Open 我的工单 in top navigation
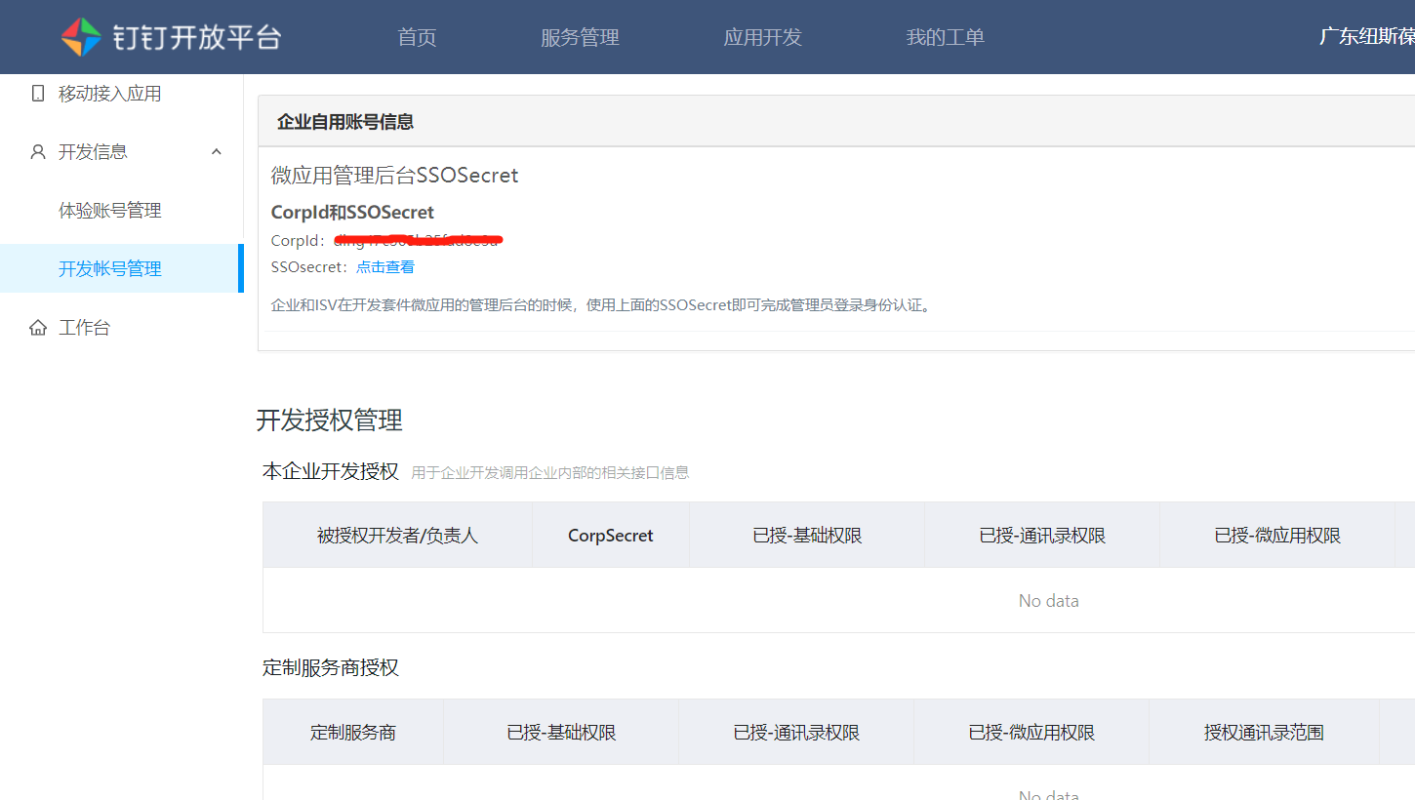Screen dimensions: 1415x800 (945, 37)
